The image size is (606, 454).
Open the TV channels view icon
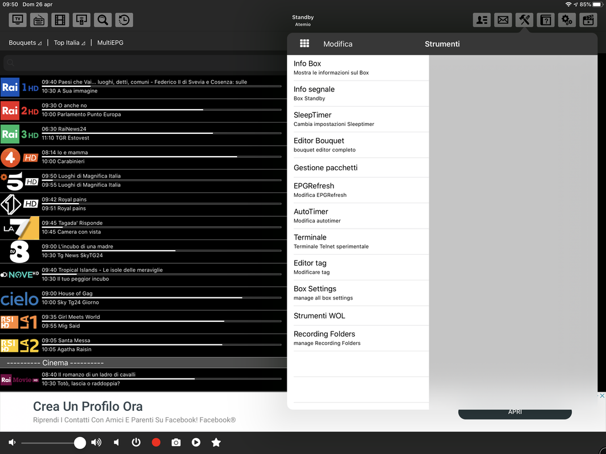(x=18, y=20)
